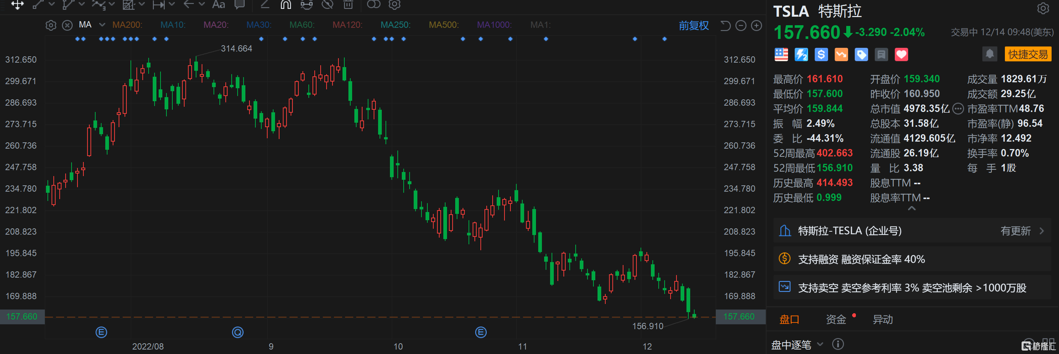Select the Fibonacci/Gann box drawing tool
1059x354 pixels.
pyautogui.click(x=129, y=4)
